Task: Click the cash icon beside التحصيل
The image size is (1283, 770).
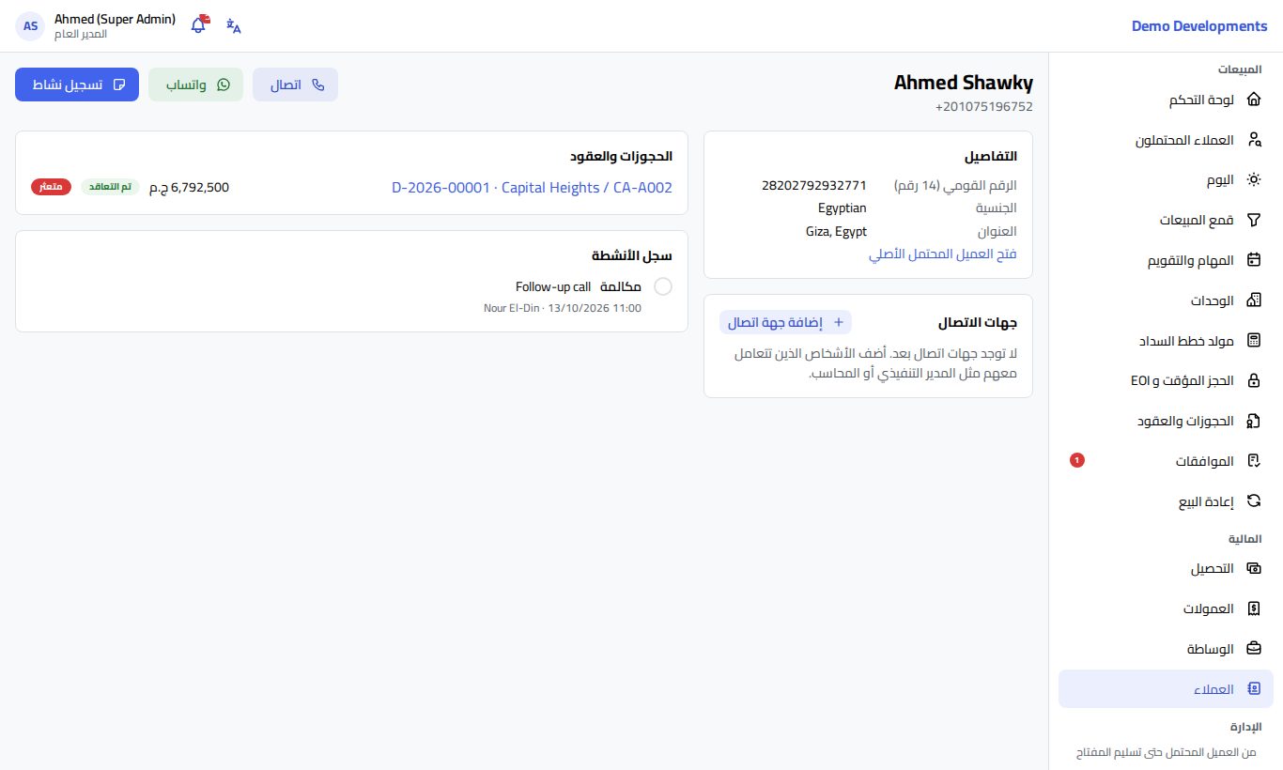Action: [1253, 568]
